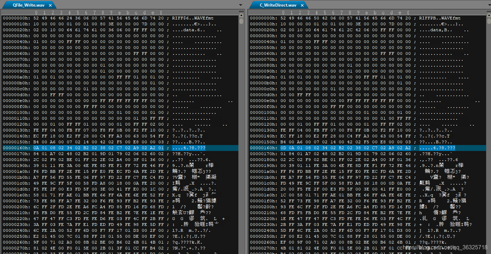Screen dimensions: 491x254
Task: Click offset 000000e0h in C_WriteDirect.wav pane
Action: click(264, 101)
